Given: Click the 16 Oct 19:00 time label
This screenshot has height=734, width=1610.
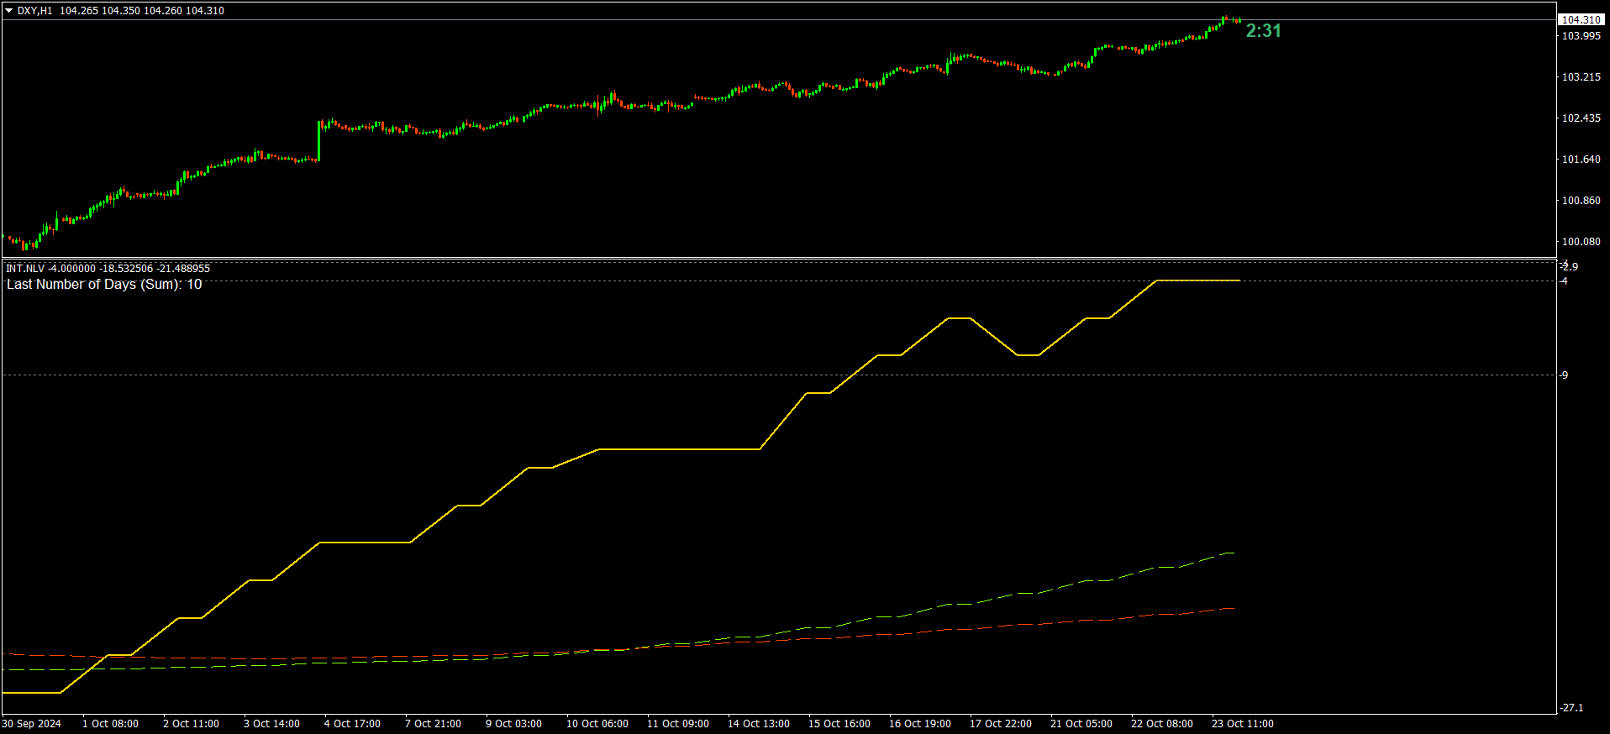Looking at the screenshot, I should click(919, 724).
